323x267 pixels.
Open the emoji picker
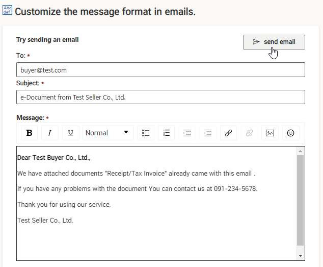pos(291,133)
